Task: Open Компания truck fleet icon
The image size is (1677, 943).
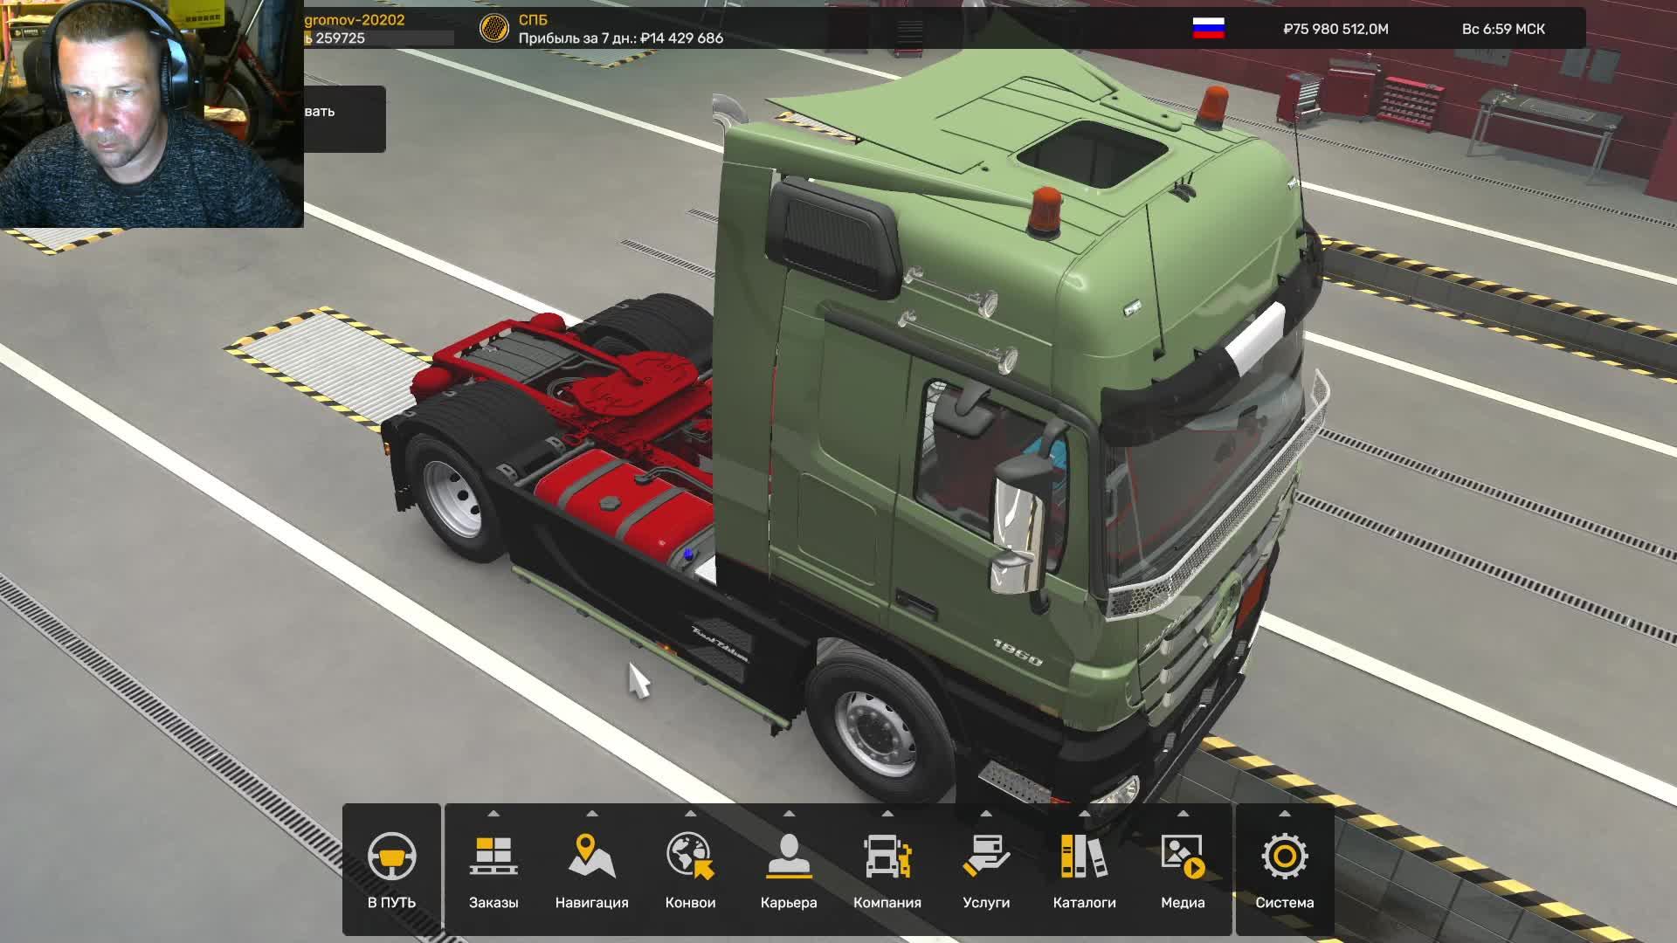Action: (x=887, y=857)
